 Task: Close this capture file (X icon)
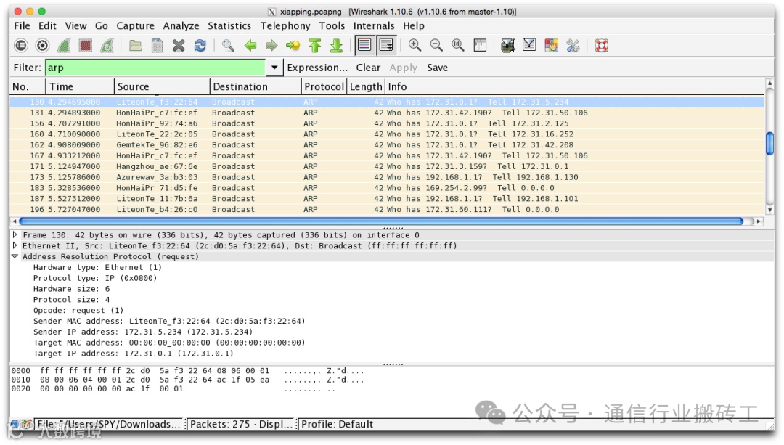[x=179, y=46]
